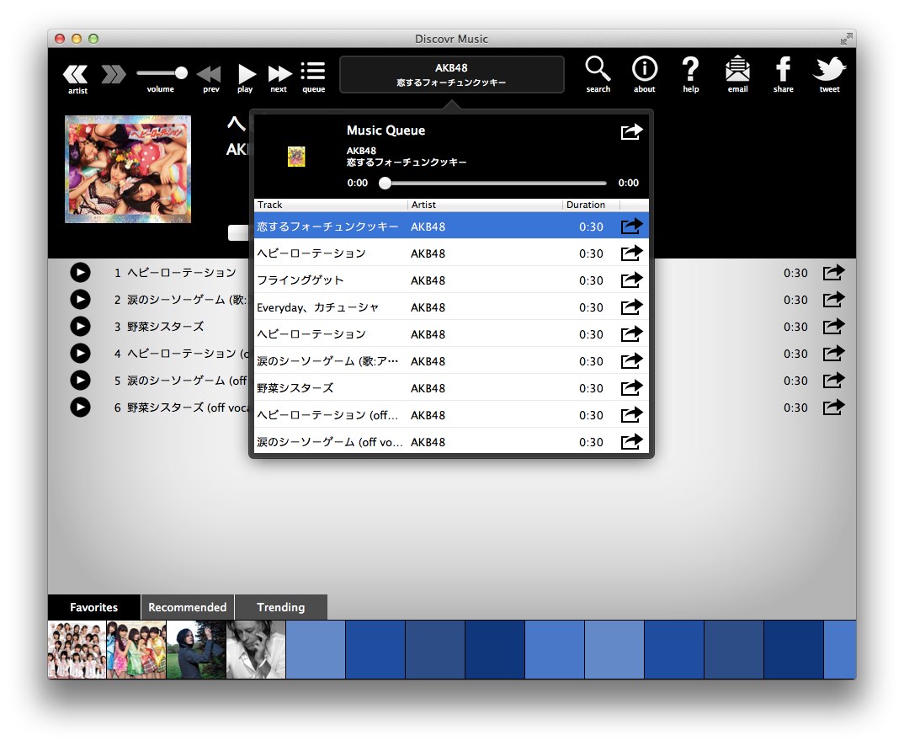904x746 pixels.
Task: Toggle the queue list icon
Action: click(313, 72)
